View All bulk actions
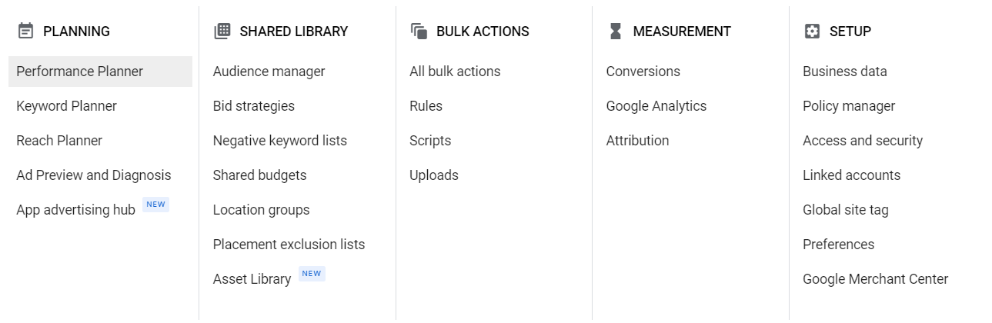Image resolution: width=992 pixels, height=323 pixels. point(455,72)
